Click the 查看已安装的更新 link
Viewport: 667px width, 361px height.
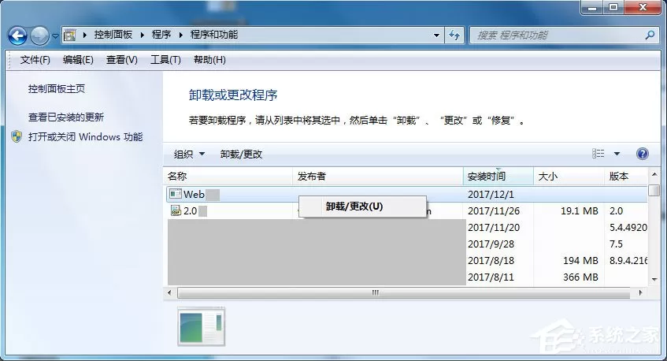66,117
